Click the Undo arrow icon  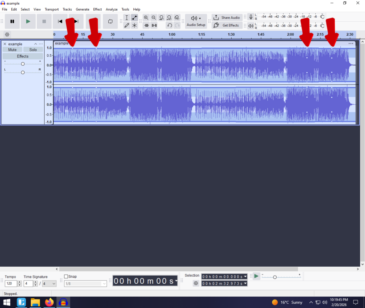pos(170,25)
